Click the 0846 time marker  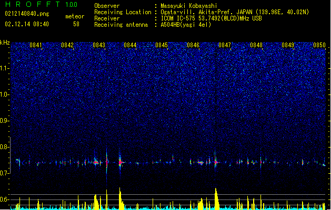tap(193, 45)
